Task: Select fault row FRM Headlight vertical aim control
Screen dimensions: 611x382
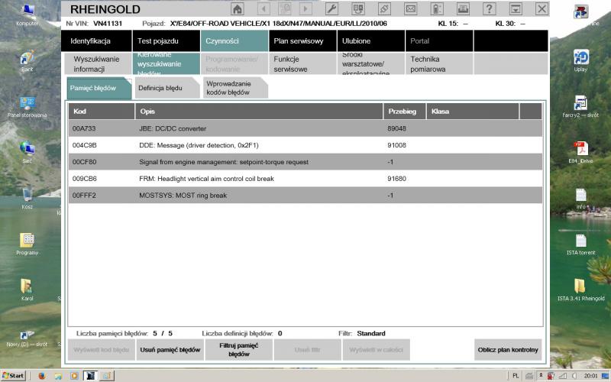Action: tap(305, 179)
